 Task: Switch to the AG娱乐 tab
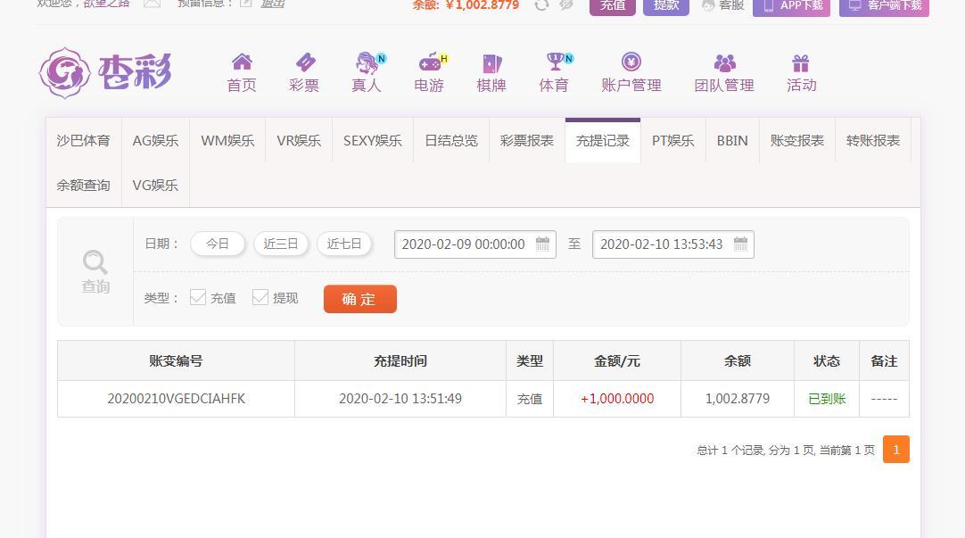click(x=156, y=140)
